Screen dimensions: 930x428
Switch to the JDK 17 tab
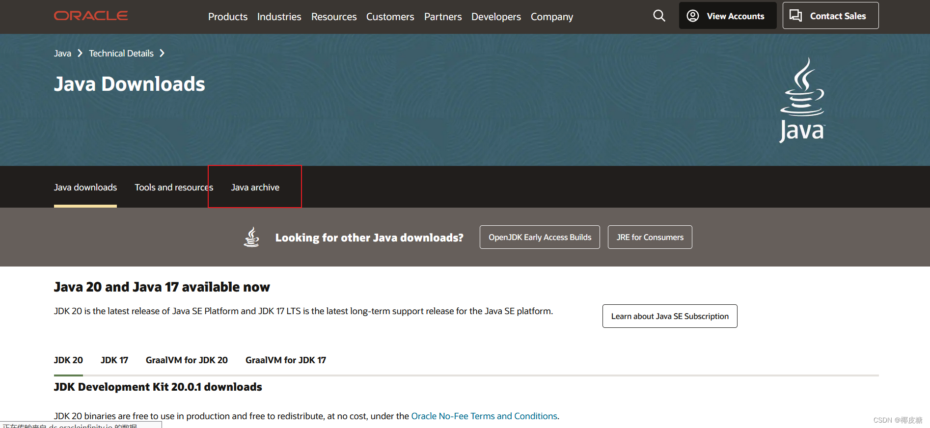coord(114,360)
